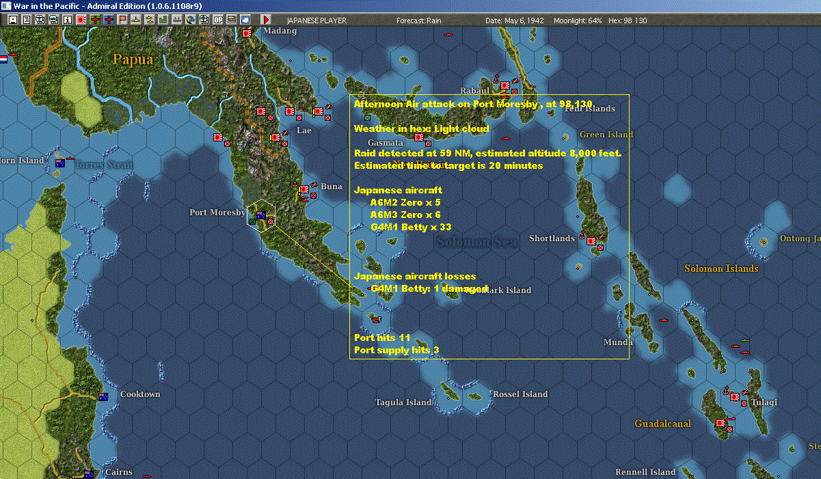Click the Green Island map label
This screenshot has width=821, height=479.
pyautogui.click(x=606, y=135)
